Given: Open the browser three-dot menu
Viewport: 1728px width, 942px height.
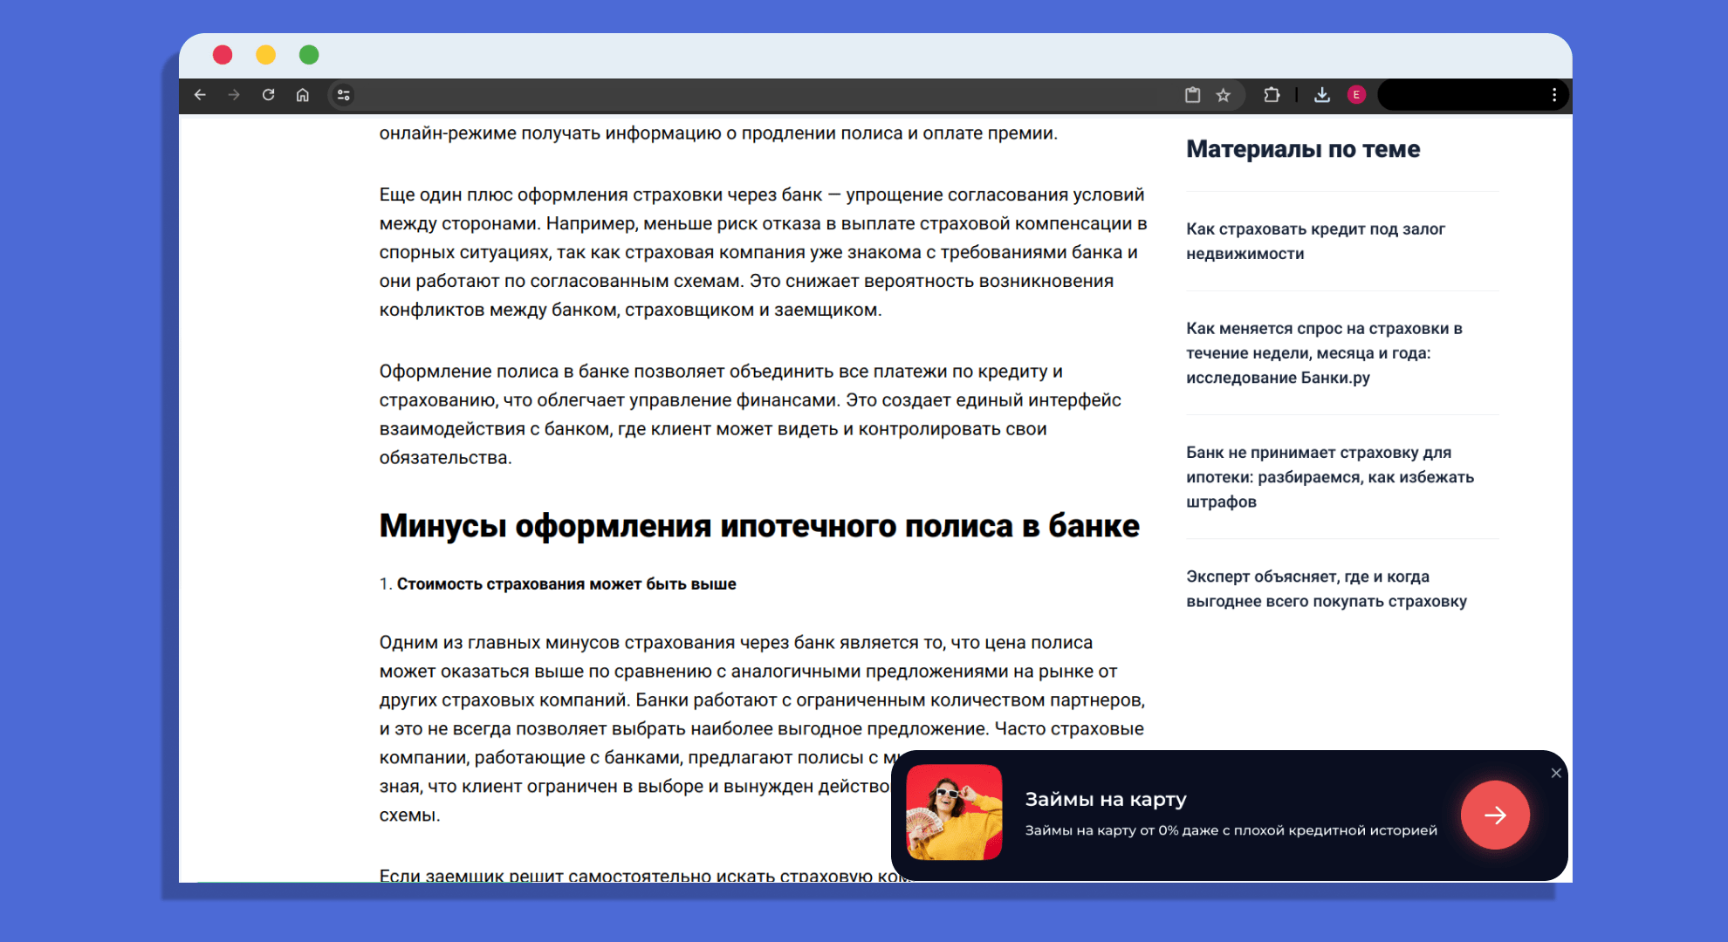Looking at the screenshot, I should (x=1554, y=95).
